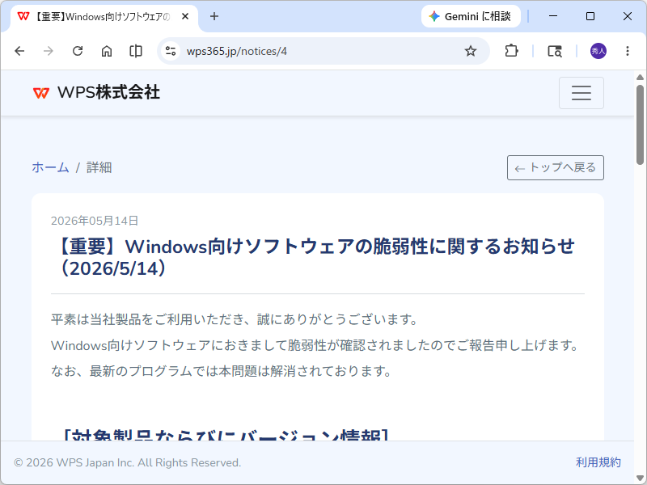
Task: Minimize the browser window
Action: [553, 16]
